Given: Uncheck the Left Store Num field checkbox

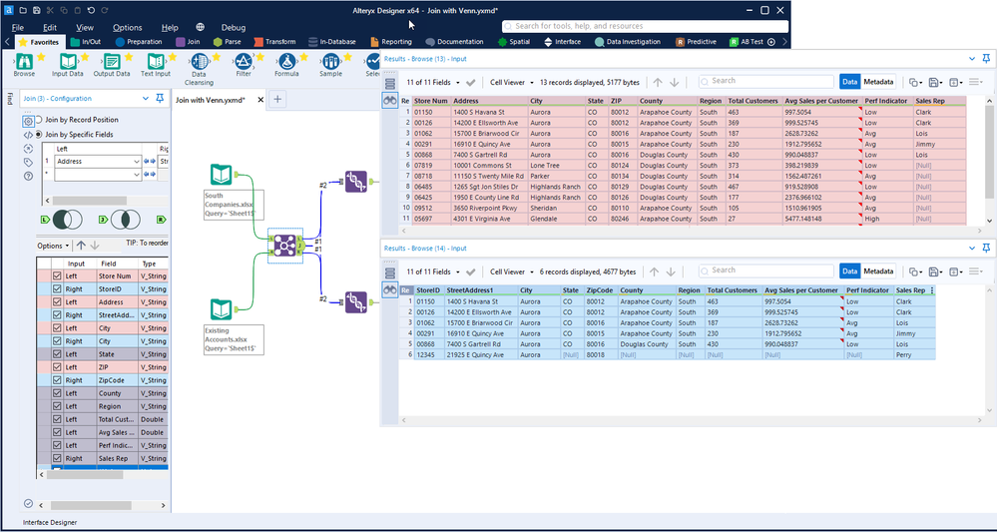Looking at the screenshot, I should pyautogui.click(x=57, y=275).
